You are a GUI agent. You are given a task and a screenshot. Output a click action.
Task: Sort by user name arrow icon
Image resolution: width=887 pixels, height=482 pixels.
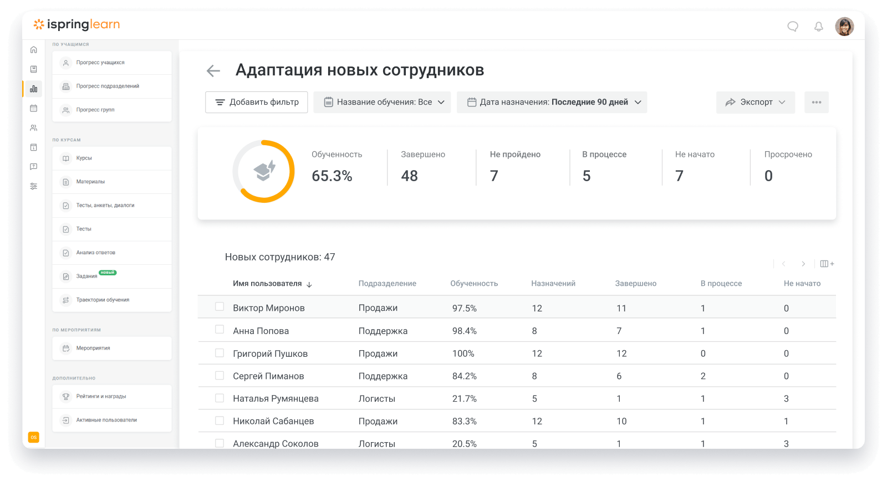(x=309, y=284)
